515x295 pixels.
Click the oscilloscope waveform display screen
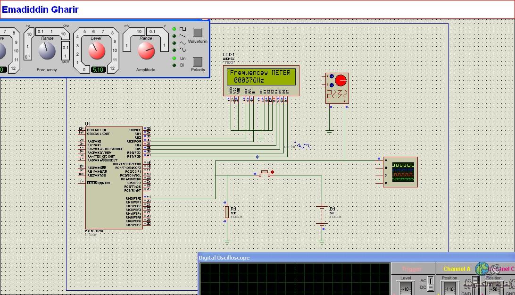tap(295, 279)
